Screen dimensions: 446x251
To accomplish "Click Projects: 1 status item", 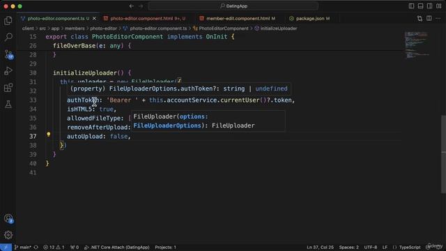I will click(x=166, y=248).
